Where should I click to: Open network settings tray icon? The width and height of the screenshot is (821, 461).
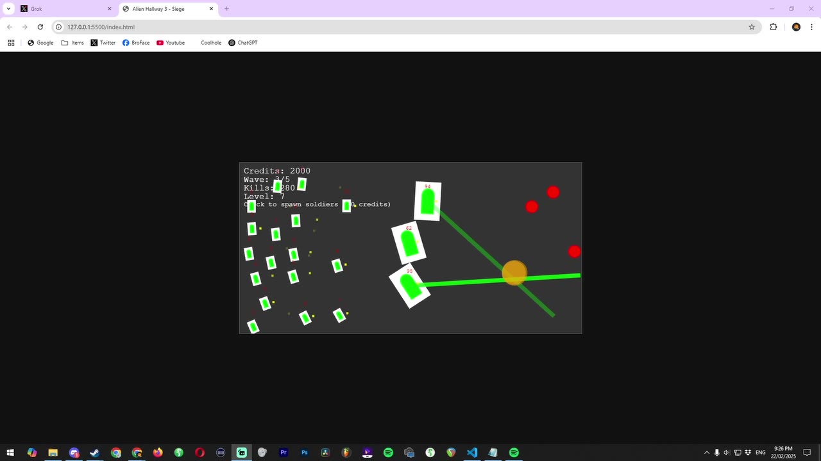[x=738, y=453]
